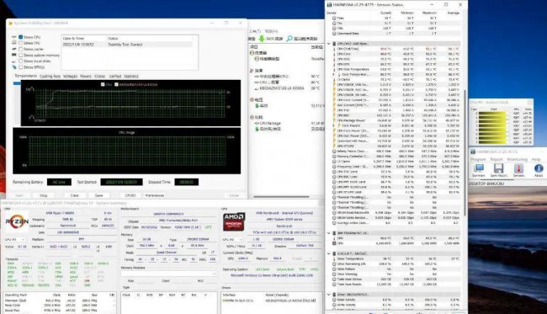This screenshot has height=314, width=547.
Task: Click thermometer icon of CPU (Tctl/Tdie) sensor row
Action: click(x=334, y=49)
